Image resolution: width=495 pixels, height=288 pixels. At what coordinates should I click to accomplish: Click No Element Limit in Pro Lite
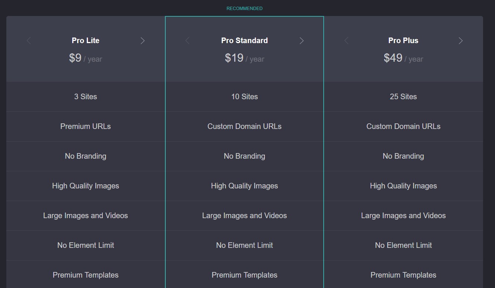[86, 245]
